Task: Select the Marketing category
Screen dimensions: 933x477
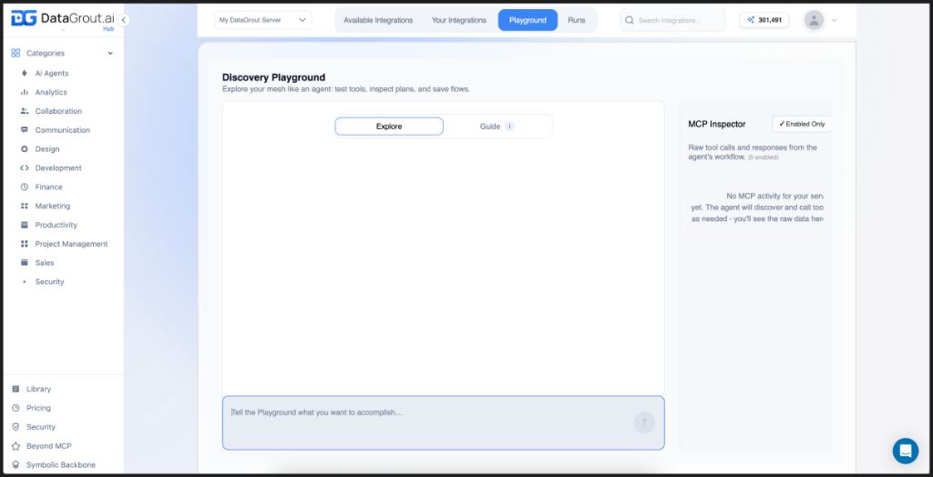Action: (x=52, y=206)
